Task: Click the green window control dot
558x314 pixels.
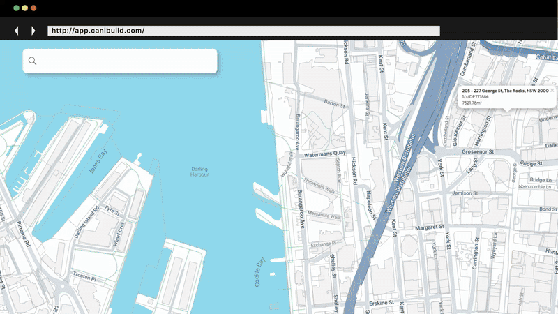Action: 16,8
